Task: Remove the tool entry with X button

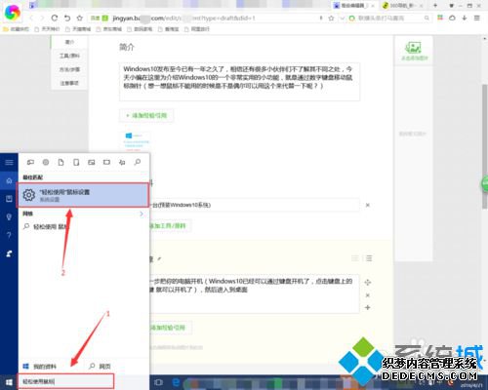Action: tap(368, 205)
